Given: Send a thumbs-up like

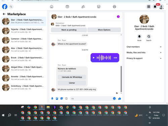Looking at the screenshot, I should [120, 98].
